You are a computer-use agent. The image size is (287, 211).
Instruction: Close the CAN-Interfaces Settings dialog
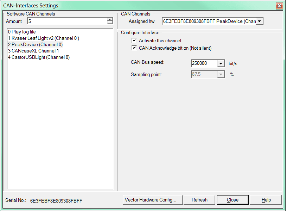232,200
